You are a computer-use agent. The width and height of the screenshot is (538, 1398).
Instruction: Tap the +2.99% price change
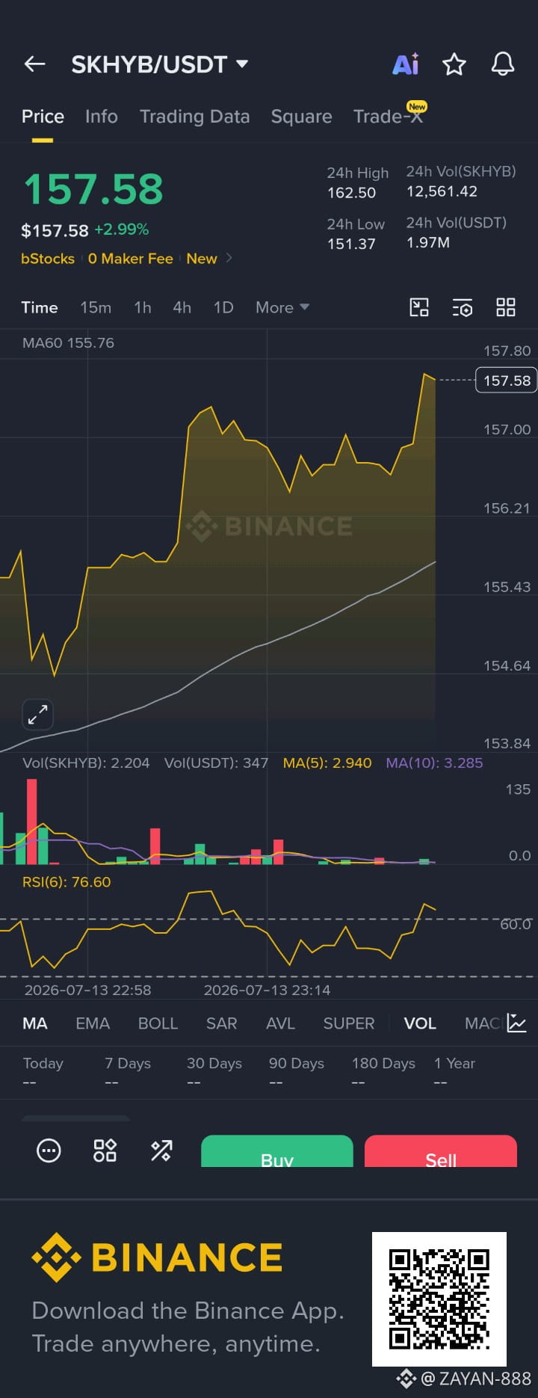point(122,230)
